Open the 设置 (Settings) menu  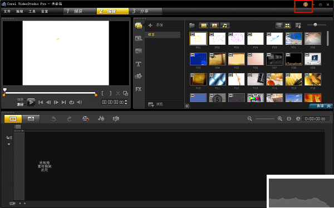tap(45, 12)
